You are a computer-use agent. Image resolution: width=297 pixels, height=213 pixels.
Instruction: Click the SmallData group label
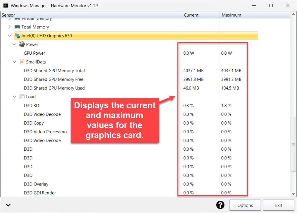pyautogui.click(x=36, y=62)
